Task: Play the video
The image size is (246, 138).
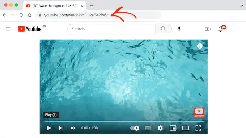Action: point(49,128)
